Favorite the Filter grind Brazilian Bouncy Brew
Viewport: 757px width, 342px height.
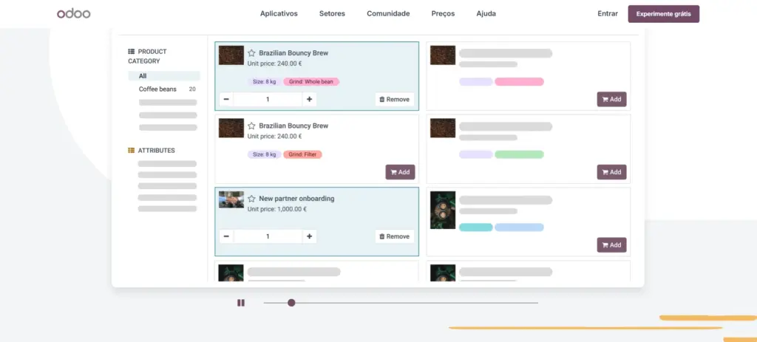[251, 126]
